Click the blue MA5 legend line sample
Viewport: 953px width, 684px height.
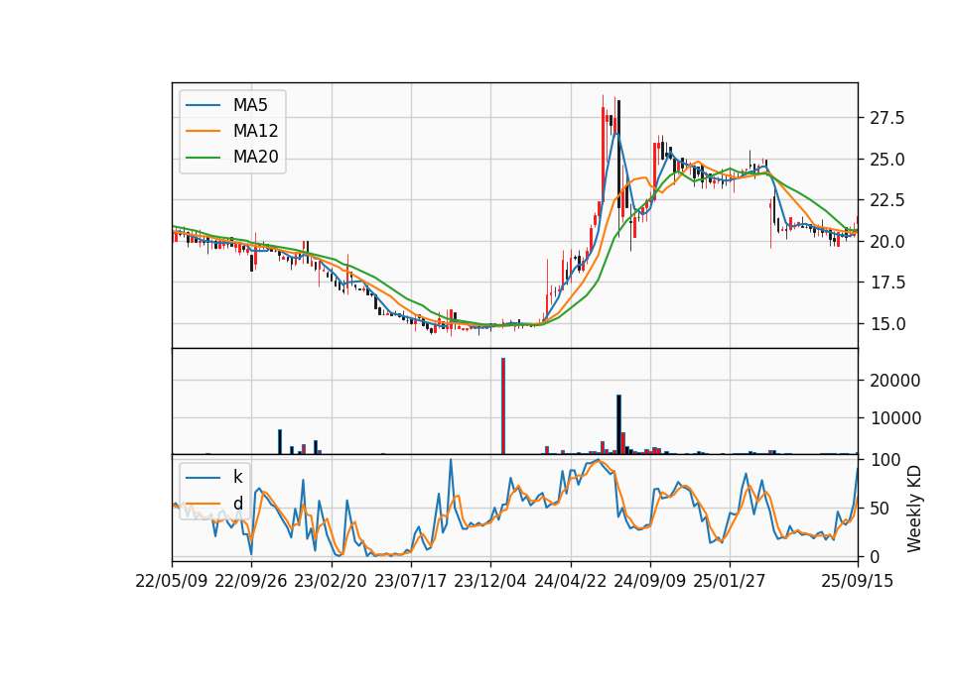[203, 105]
